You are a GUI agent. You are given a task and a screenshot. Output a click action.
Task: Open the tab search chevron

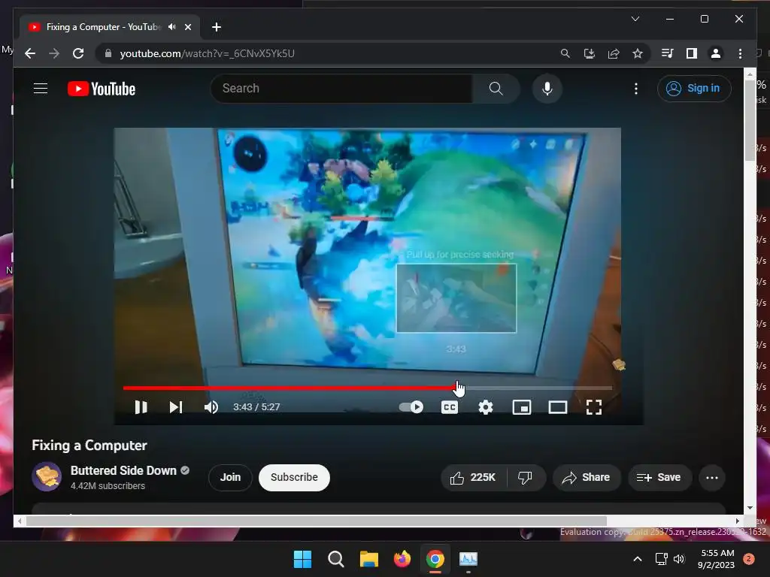635,19
